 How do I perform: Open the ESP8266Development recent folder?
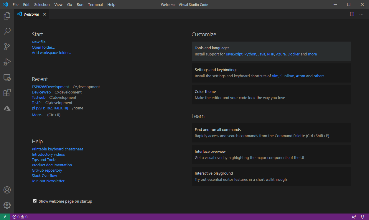50,87
